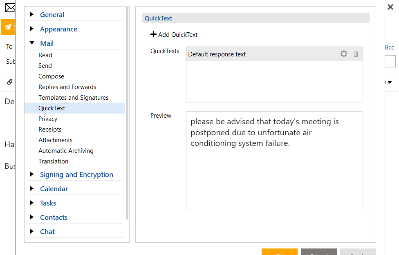Click the plus icon to add QuickText
This screenshot has height=255, width=399.
click(x=153, y=34)
